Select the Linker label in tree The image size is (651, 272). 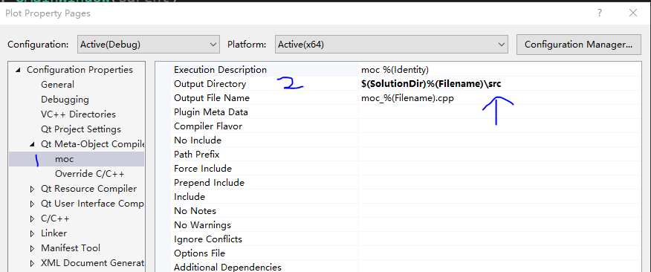(54, 233)
